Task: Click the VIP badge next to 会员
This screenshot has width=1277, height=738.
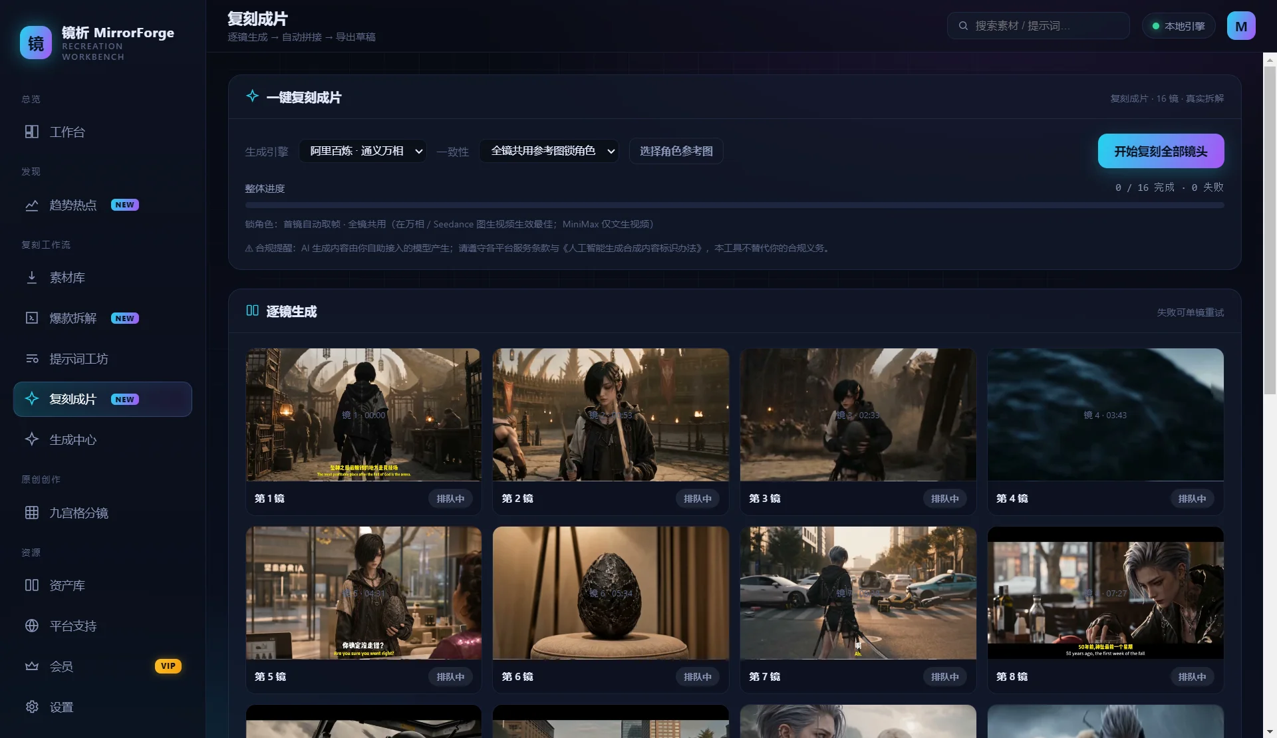Action: pos(168,666)
